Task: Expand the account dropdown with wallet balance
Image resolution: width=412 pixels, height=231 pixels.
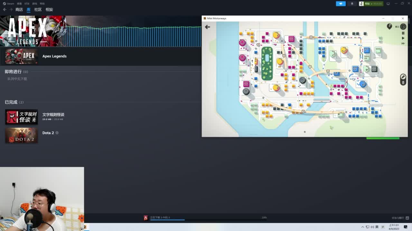Action: (373, 4)
